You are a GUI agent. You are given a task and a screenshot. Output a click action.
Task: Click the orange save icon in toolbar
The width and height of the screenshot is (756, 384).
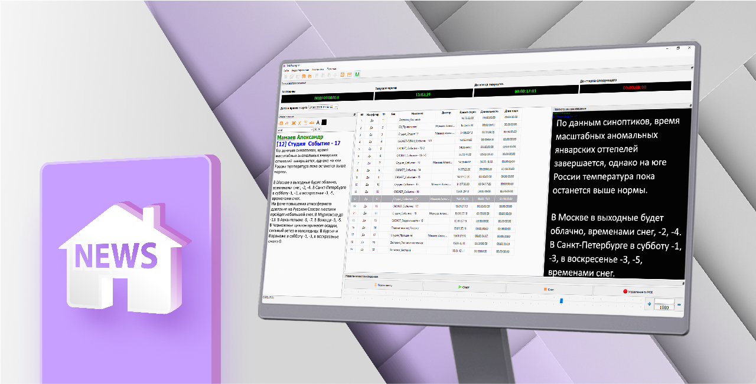click(x=304, y=76)
